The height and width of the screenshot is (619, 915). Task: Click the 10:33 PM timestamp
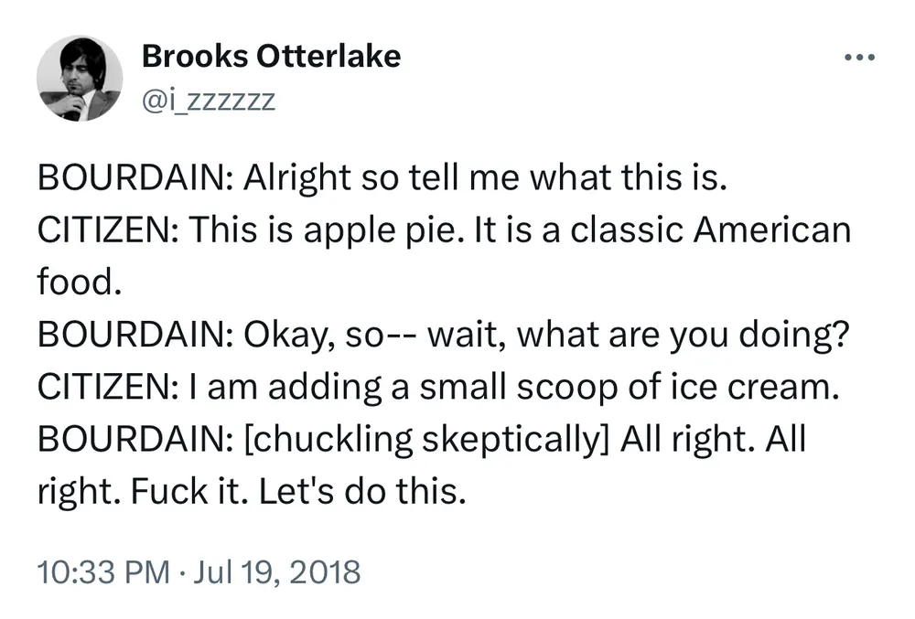coord(103,572)
